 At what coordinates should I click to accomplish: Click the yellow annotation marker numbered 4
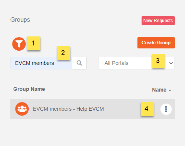pos(147,109)
